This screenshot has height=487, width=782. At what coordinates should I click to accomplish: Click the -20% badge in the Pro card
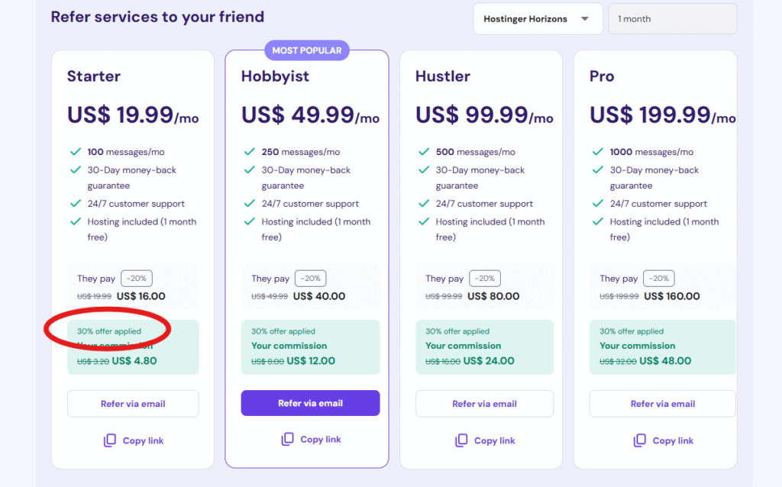658,278
